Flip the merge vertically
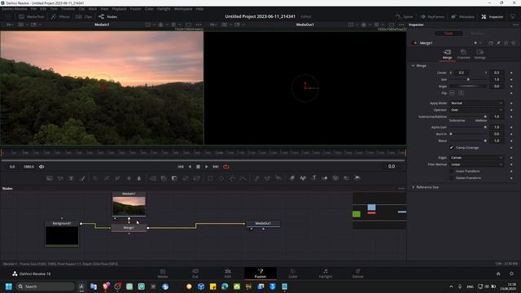Image resolution: width=521 pixels, height=293 pixels. [462, 94]
